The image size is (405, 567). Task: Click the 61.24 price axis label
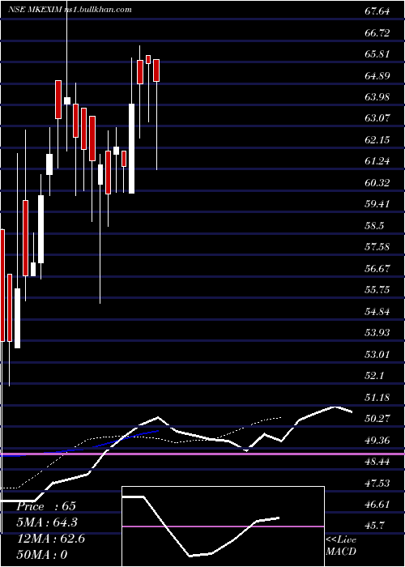tap(377, 161)
